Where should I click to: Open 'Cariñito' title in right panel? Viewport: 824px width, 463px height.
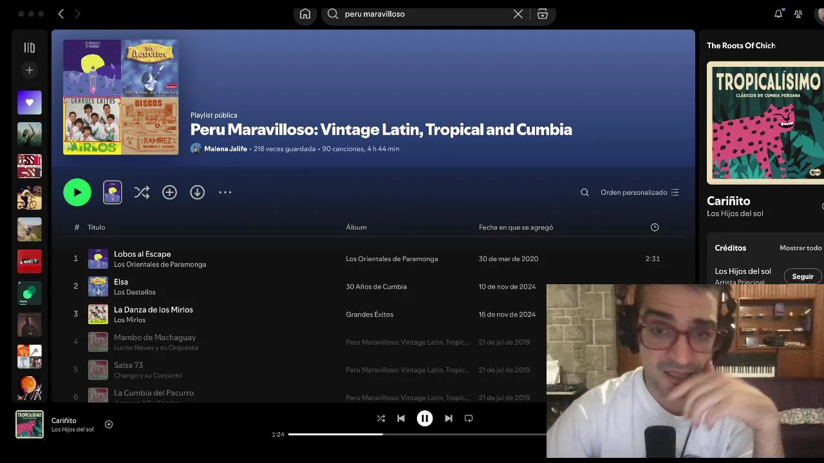(x=729, y=201)
